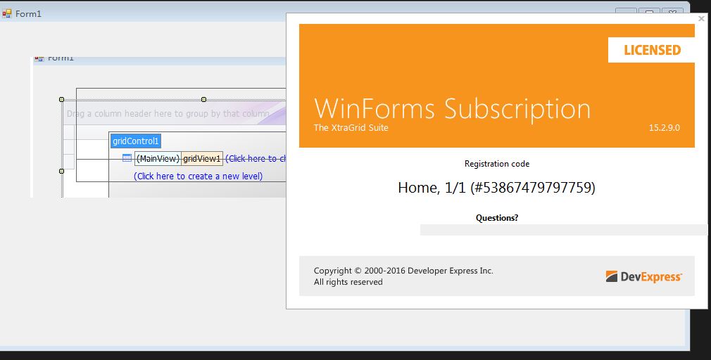Image resolution: width=711 pixels, height=360 pixels.
Task: Click 'Click here to create a new level' link
Action: point(198,176)
